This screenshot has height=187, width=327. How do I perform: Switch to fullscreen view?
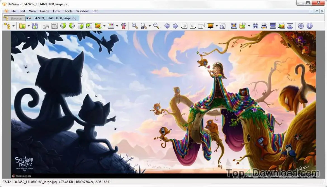click(x=234, y=26)
